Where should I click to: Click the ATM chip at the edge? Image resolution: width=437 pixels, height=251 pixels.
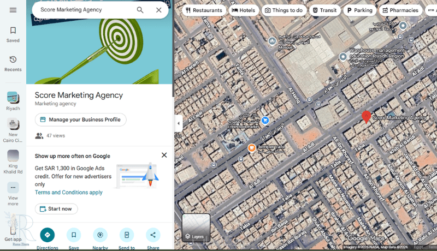click(x=431, y=10)
